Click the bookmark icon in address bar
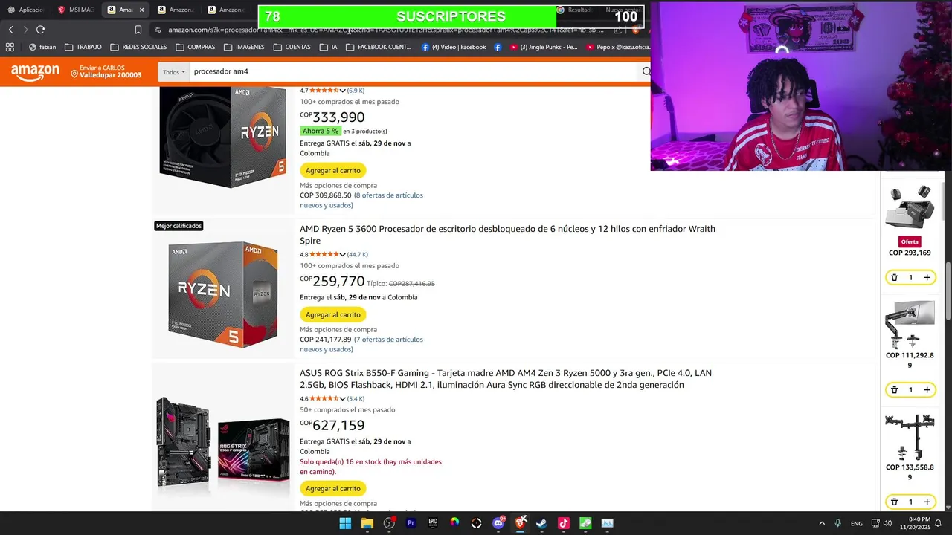 [138, 30]
